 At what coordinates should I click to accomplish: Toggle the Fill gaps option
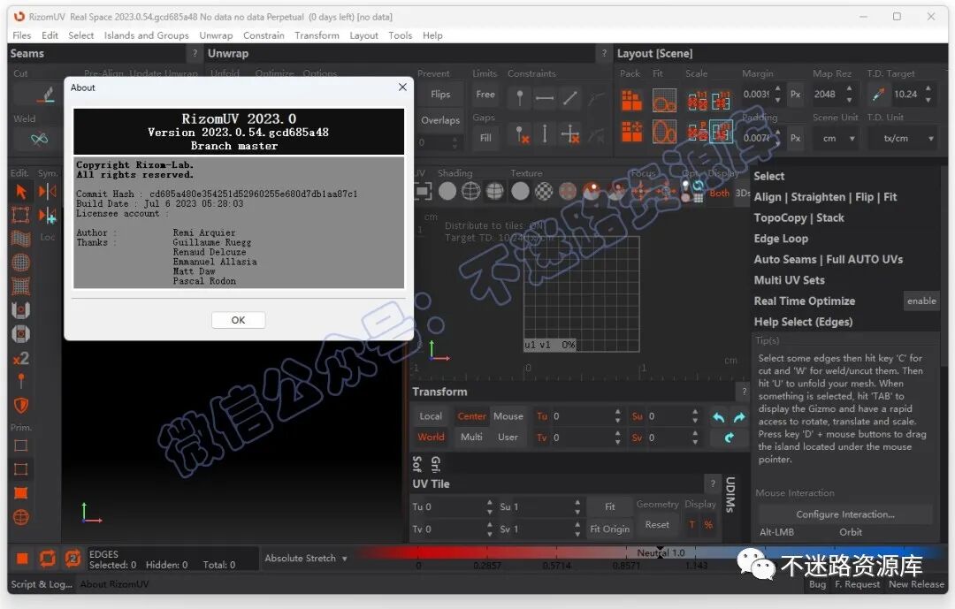click(485, 138)
